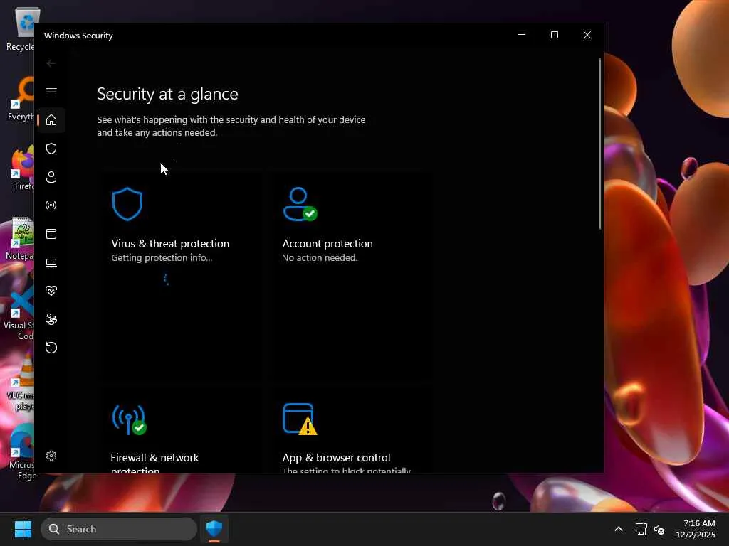Viewport: 729px width, 546px height.
Task: Select the Home icon in sidebar
Action: pyautogui.click(x=51, y=119)
